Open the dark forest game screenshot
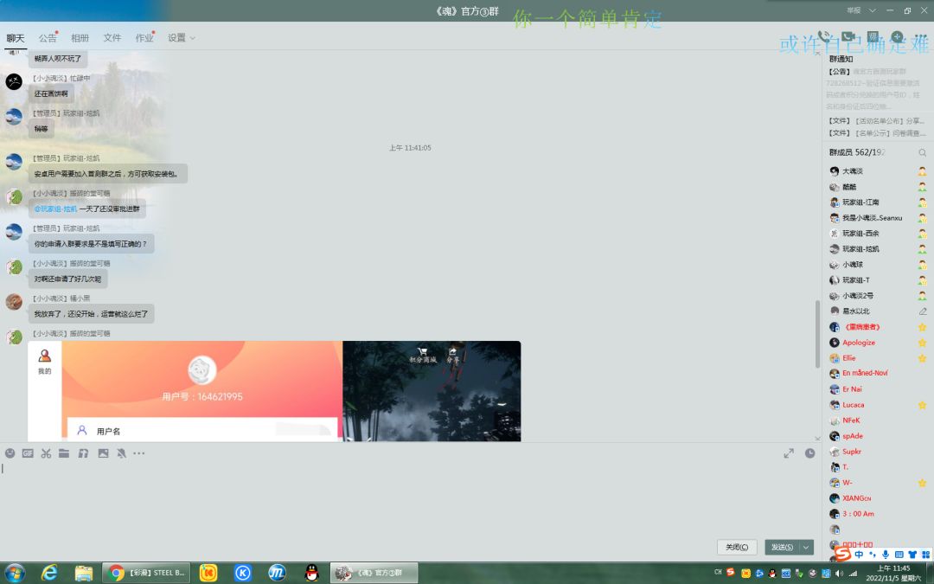The height and width of the screenshot is (584, 934). (432, 391)
